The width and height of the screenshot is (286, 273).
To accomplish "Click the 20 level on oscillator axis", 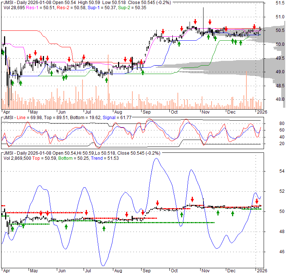I will pos(282,144).
